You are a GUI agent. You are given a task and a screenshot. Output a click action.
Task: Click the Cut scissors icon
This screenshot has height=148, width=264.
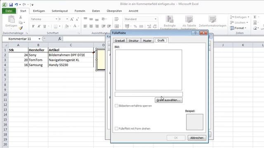coord(21,17)
